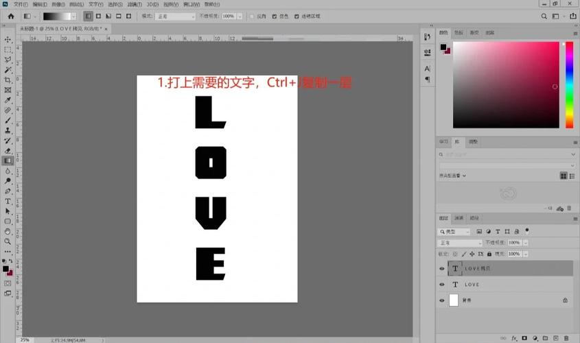Open the layer blend mode dropdown

coord(460,243)
